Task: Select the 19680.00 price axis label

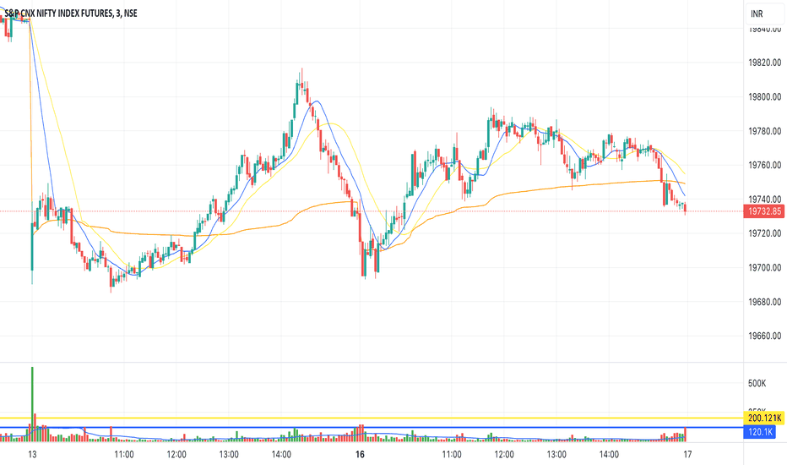Action: [x=764, y=302]
